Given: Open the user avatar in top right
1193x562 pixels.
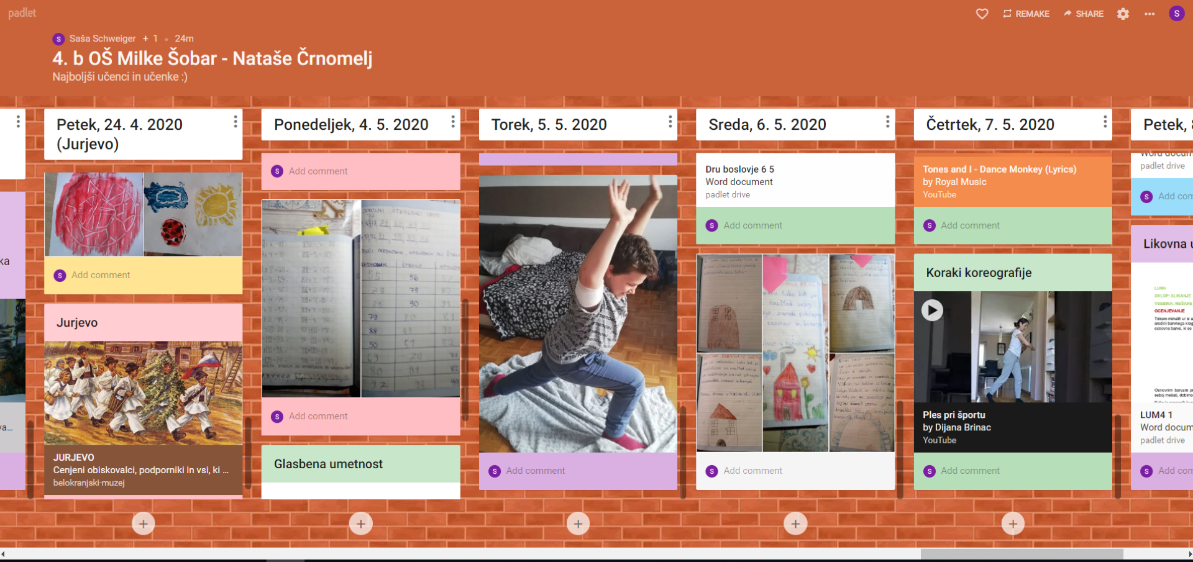Looking at the screenshot, I should (x=1177, y=14).
